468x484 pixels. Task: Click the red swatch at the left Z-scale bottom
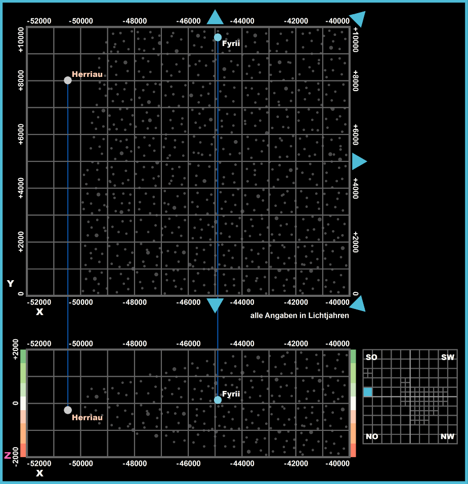[23, 450]
